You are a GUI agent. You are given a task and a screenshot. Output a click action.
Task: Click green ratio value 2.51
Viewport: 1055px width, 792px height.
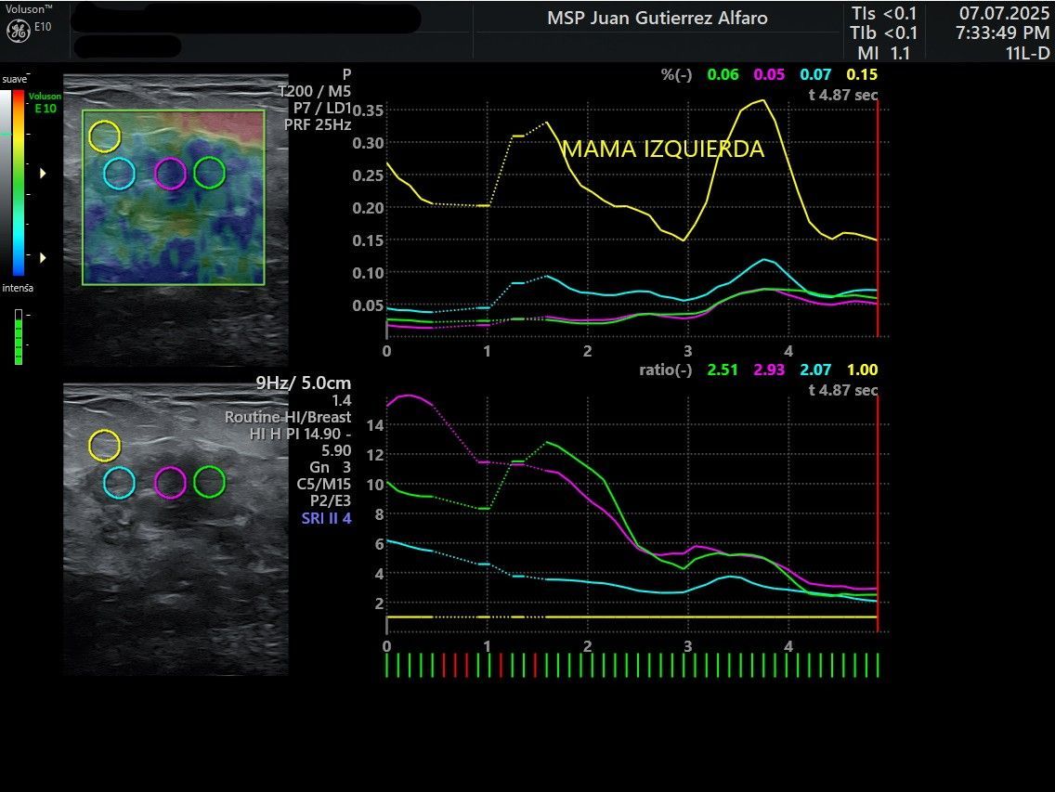[x=723, y=370]
